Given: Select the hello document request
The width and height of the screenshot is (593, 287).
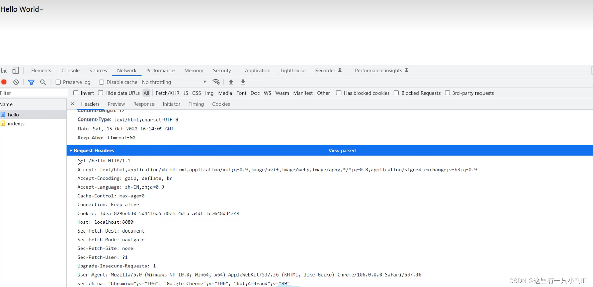Looking at the screenshot, I should [x=33, y=114].
